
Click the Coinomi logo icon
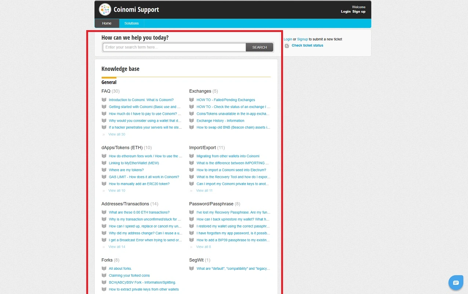pyautogui.click(x=105, y=10)
